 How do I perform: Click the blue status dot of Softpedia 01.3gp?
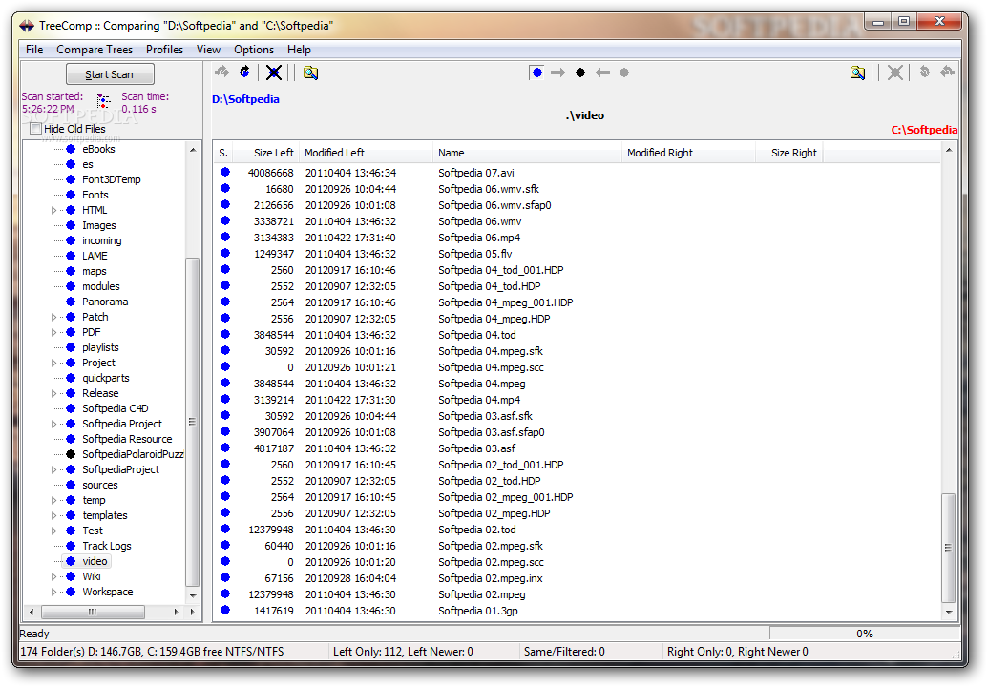pyautogui.click(x=225, y=610)
